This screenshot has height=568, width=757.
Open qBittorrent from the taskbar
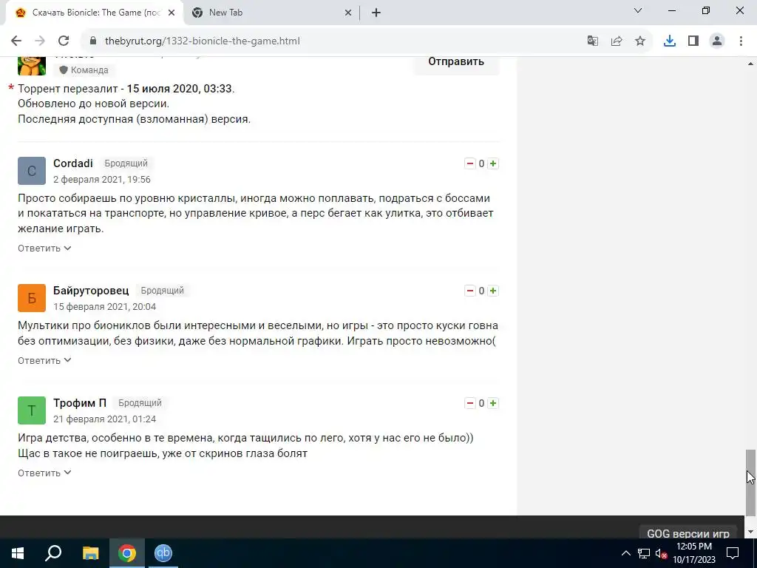point(163,553)
